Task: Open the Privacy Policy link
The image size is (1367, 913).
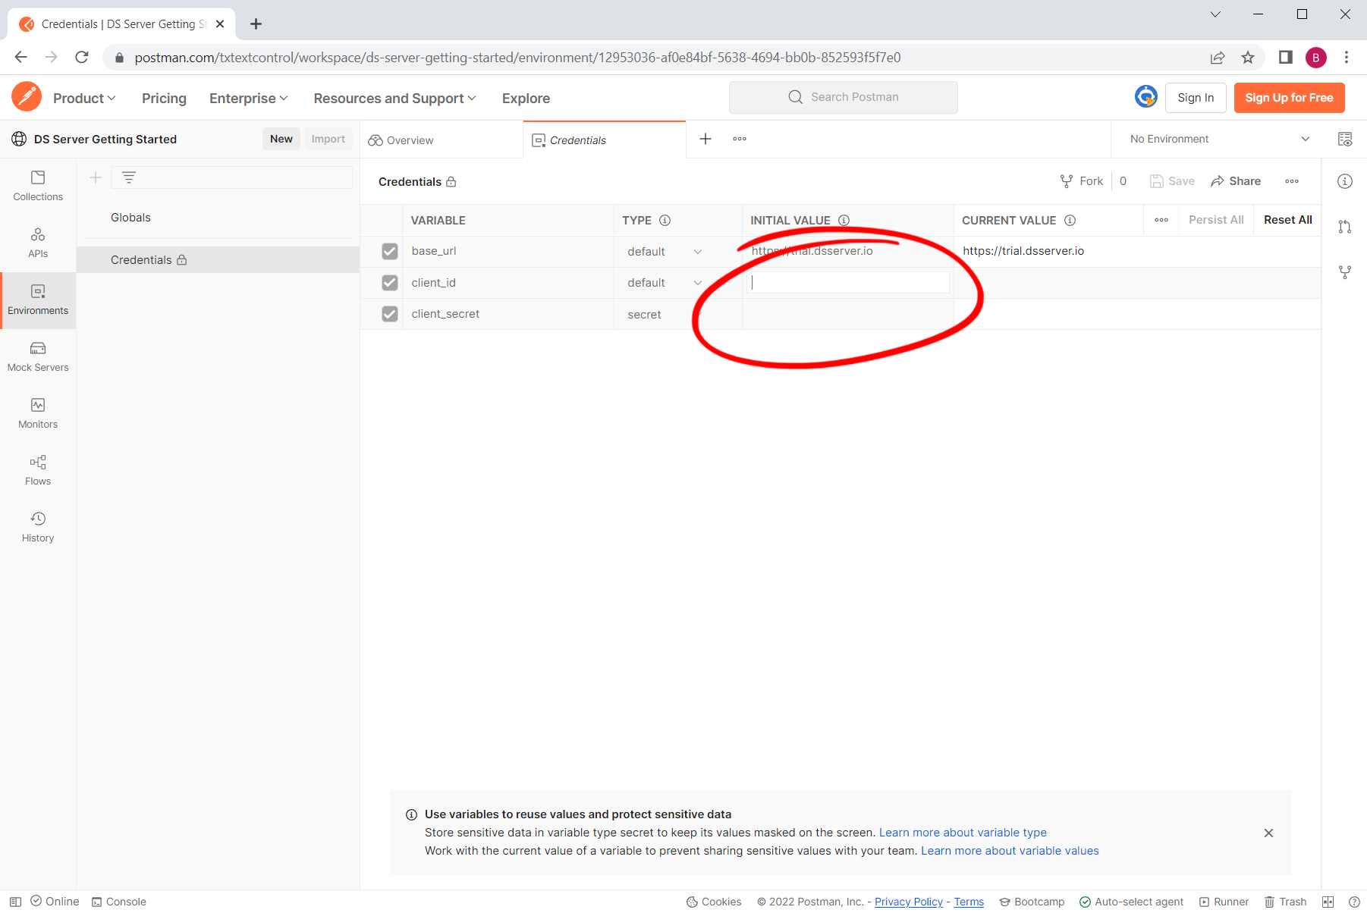Action: coord(909,902)
